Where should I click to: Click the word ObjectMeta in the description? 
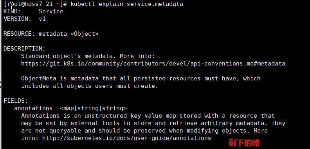(39, 78)
